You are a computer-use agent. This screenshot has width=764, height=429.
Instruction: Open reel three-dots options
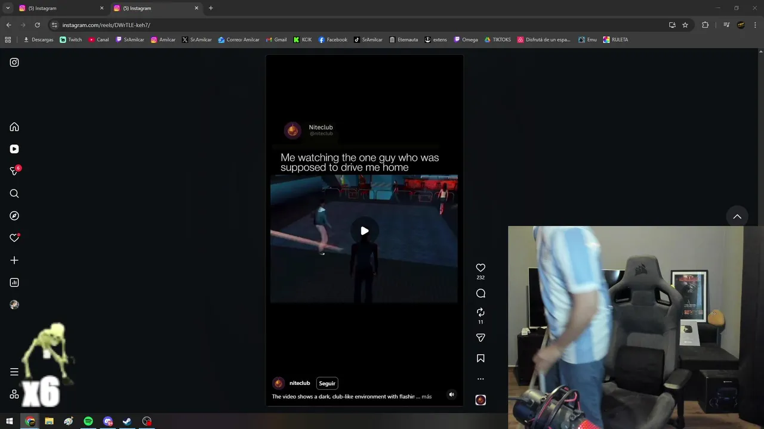pyautogui.click(x=480, y=379)
